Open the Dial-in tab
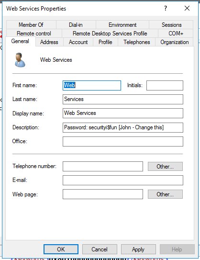The image size is (200, 260). pyautogui.click(x=76, y=25)
